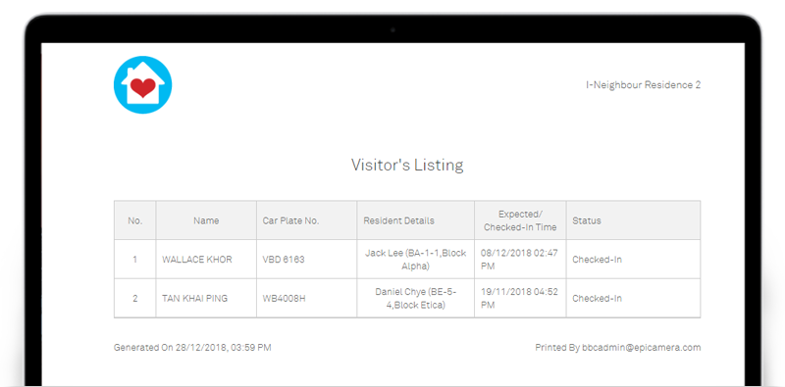Click Daniel Chye resident details cell
The image size is (785, 387).
pyautogui.click(x=415, y=299)
